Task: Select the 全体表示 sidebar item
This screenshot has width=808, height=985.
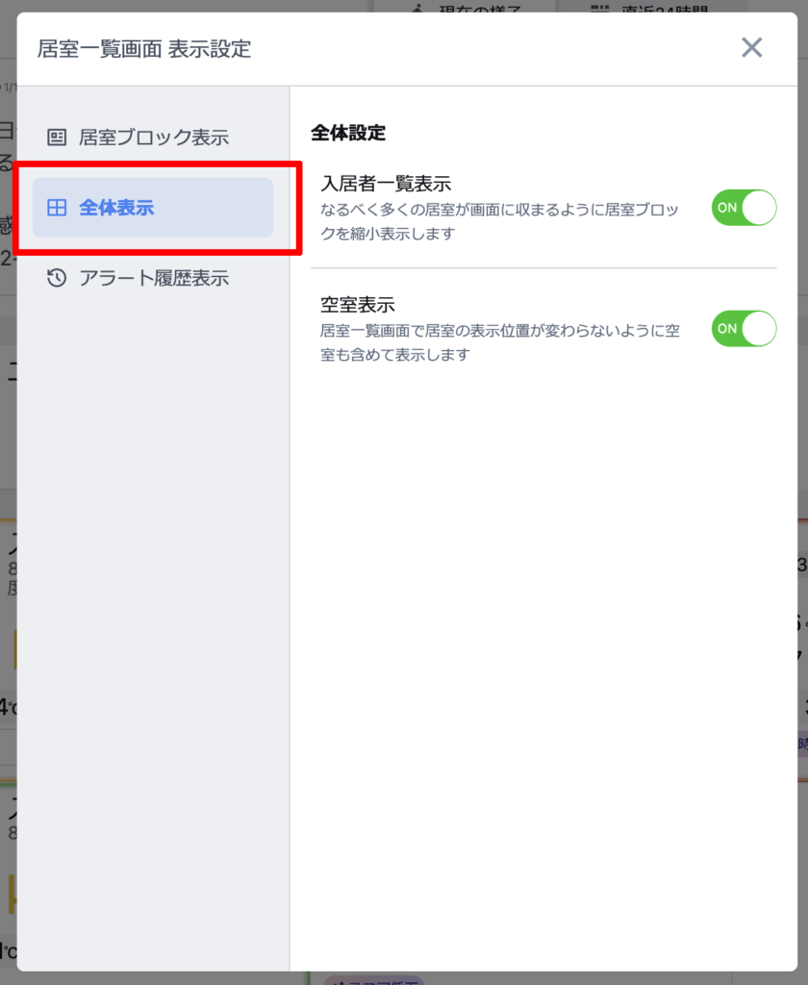Action: click(153, 208)
